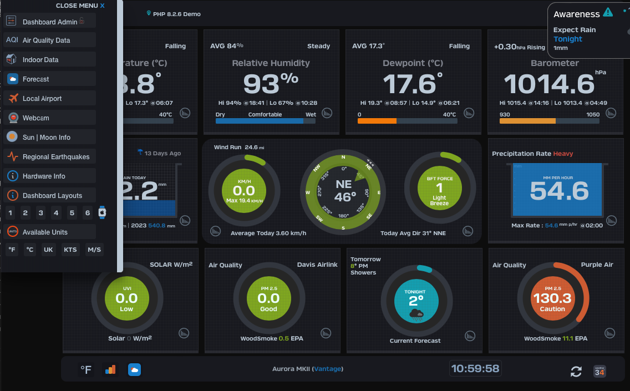This screenshot has width=630, height=391.
Task: Open the Barometer chart icon
Action: [x=611, y=113]
